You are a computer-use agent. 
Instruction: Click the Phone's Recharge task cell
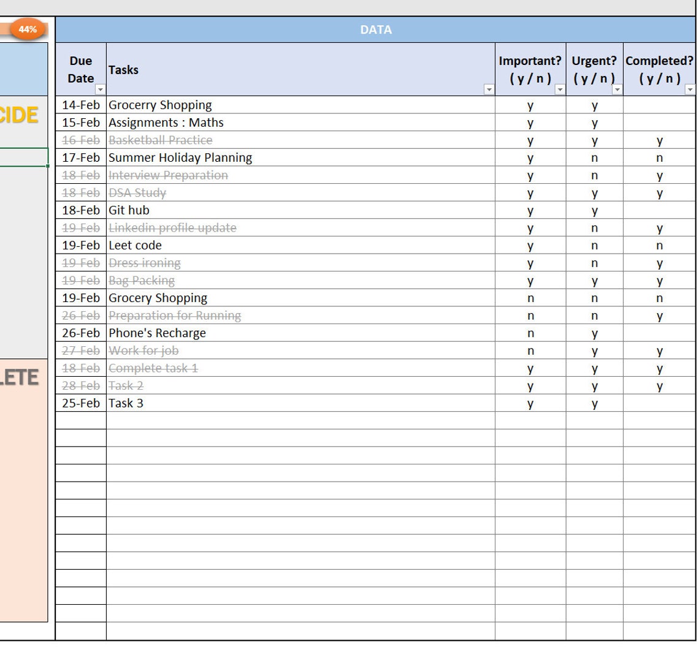157,333
